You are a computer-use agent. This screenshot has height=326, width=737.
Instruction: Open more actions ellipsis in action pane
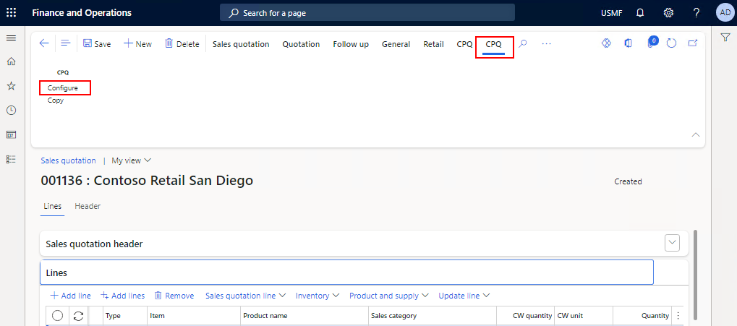click(x=546, y=43)
